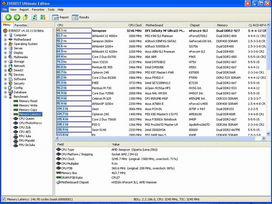Select the FPU SinJulia benchmark icon

click(x=16, y=145)
